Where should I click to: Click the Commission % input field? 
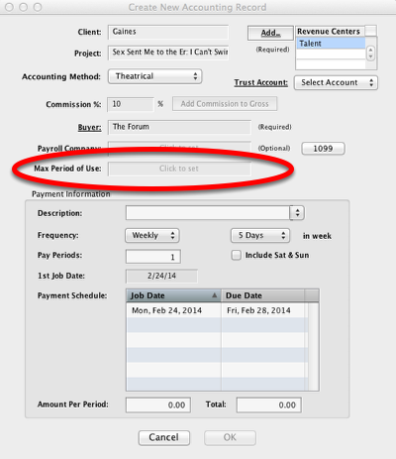pyautogui.click(x=131, y=104)
